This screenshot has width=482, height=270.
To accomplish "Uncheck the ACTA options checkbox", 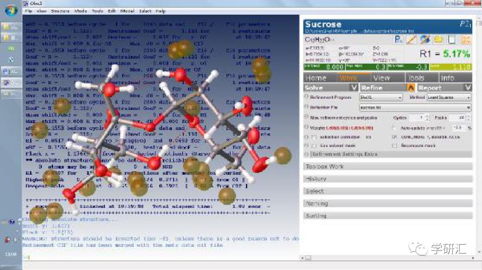I will (x=395, y=137).
